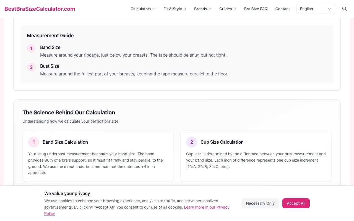Image resolution: width=354 pixels, height=221 pixels.
Task: Go to the Contact page
Action: pyautogui.click(x=282, y=9)
